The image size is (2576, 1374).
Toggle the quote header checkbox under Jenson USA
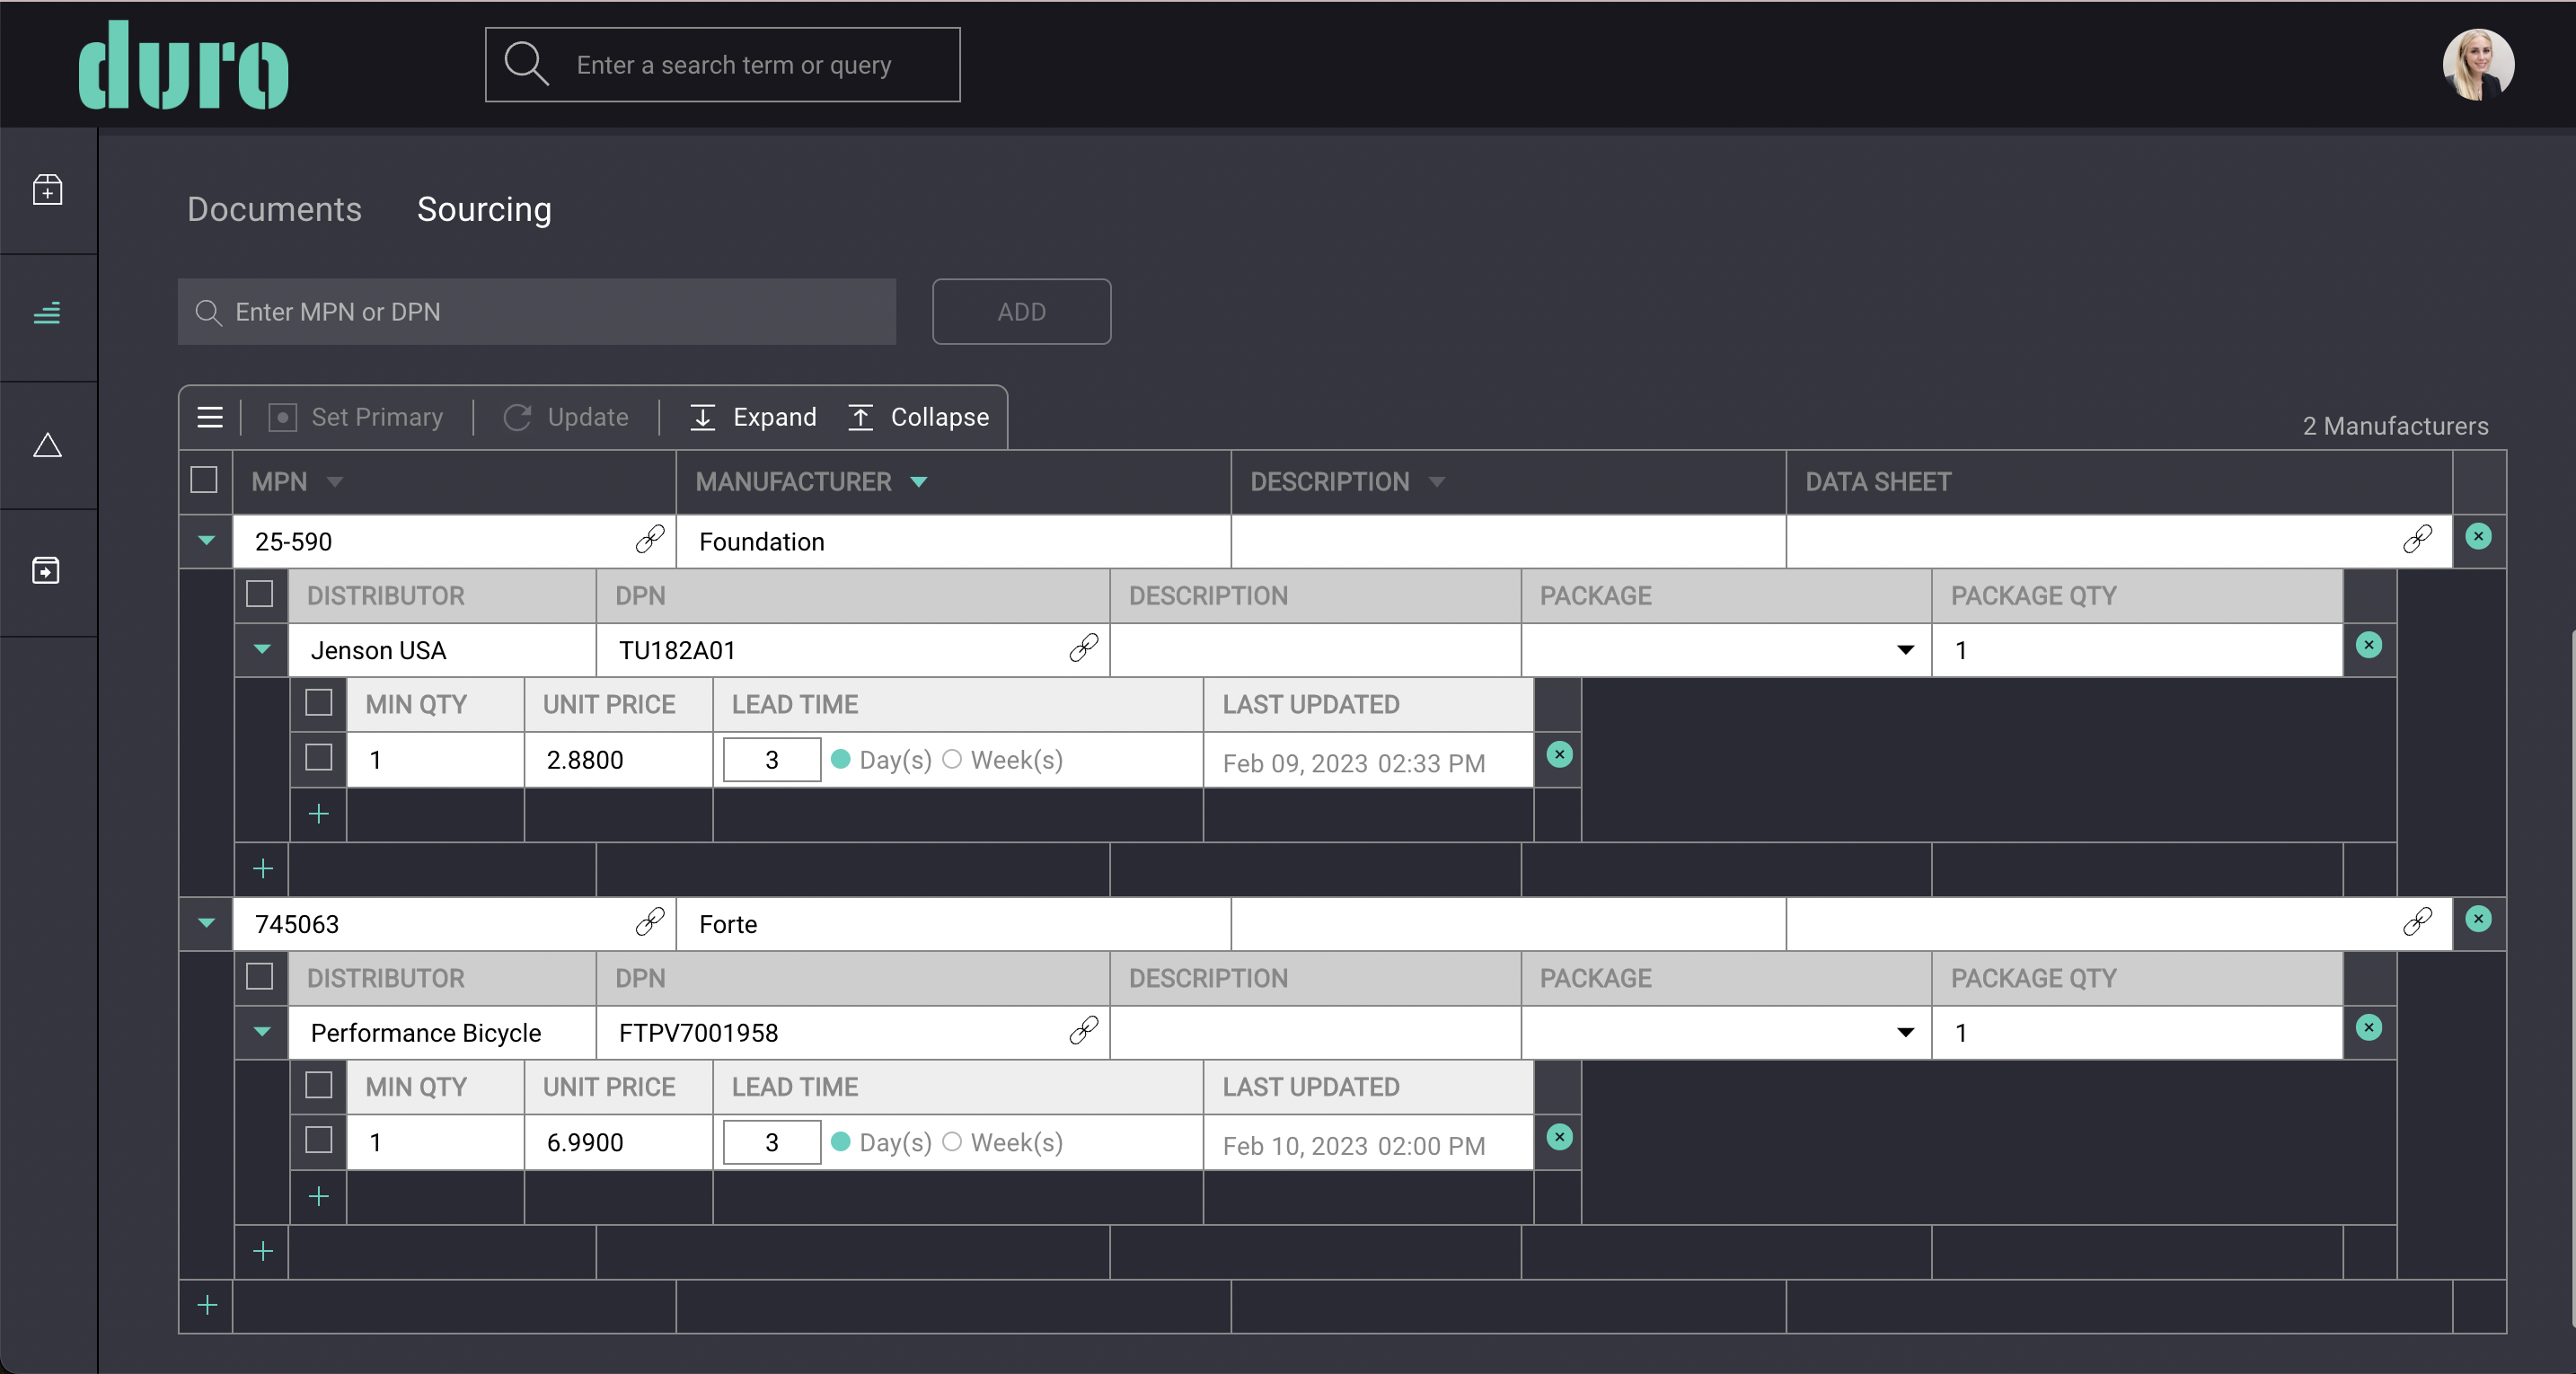[x=319, y=703]
